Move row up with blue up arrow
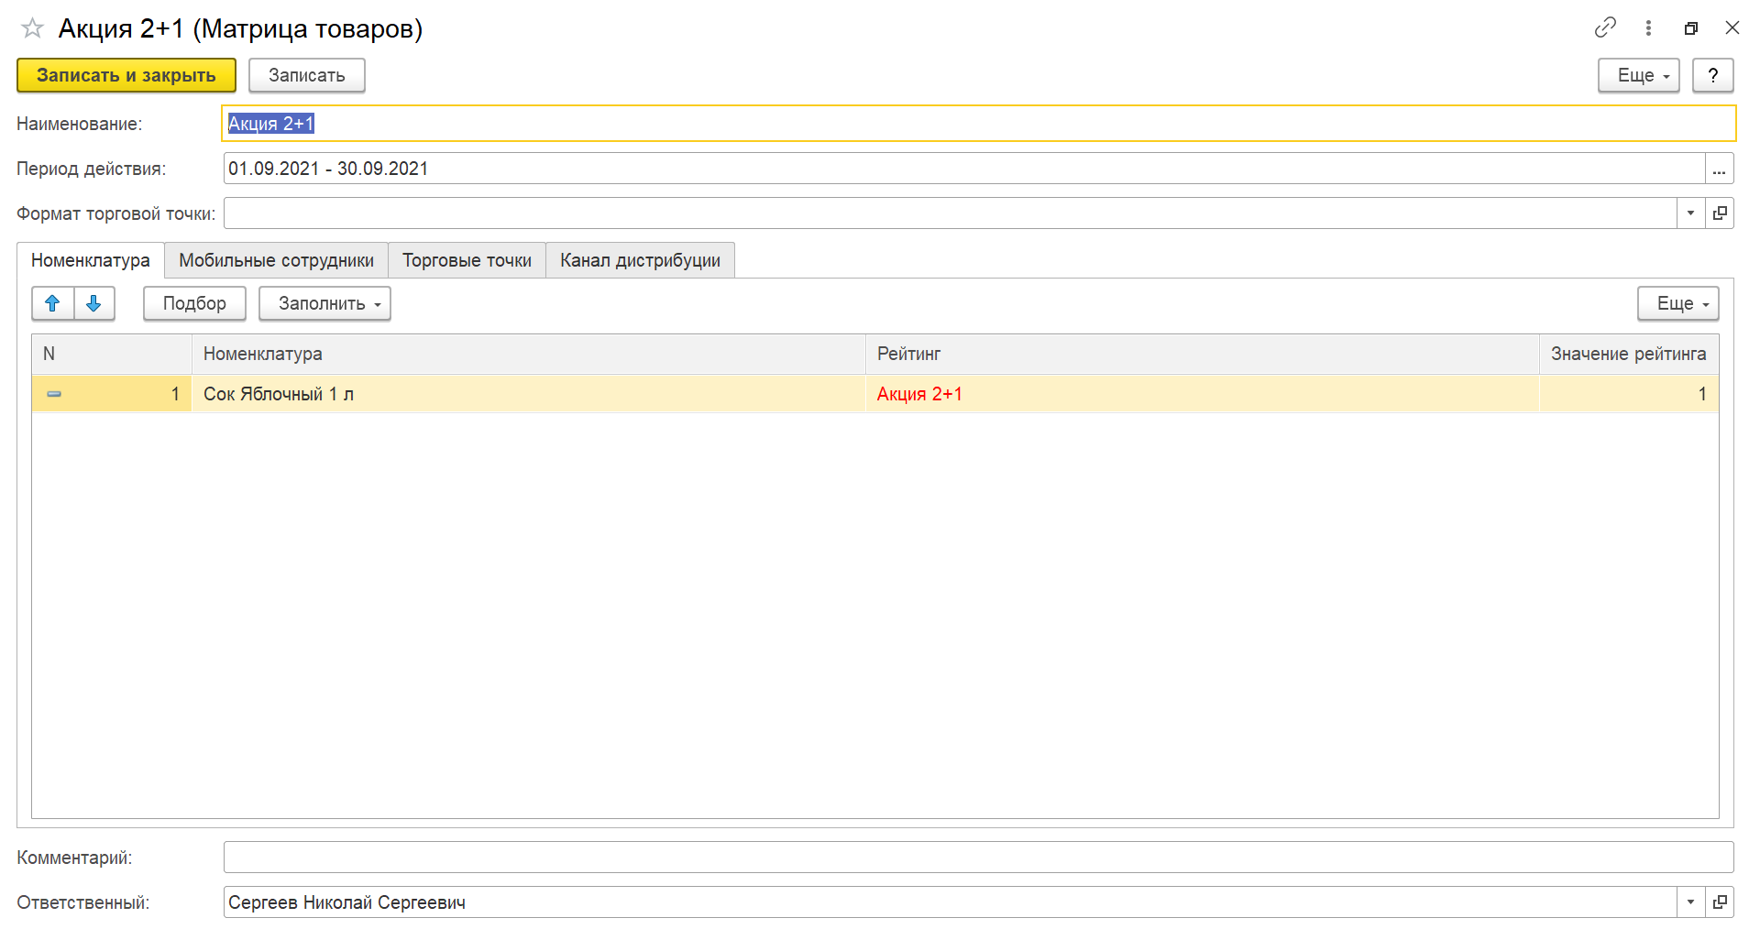1760x929 pixels. pyautogui.click(x=53, y=303)
